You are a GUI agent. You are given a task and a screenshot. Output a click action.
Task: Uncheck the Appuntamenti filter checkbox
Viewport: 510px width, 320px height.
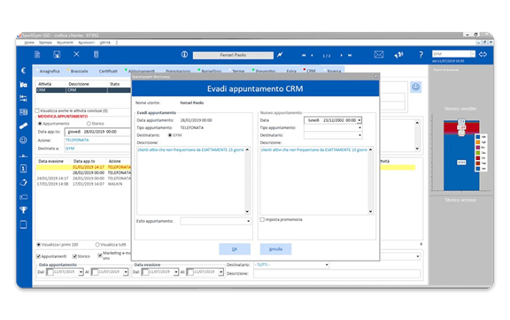(x=39, y=256)
